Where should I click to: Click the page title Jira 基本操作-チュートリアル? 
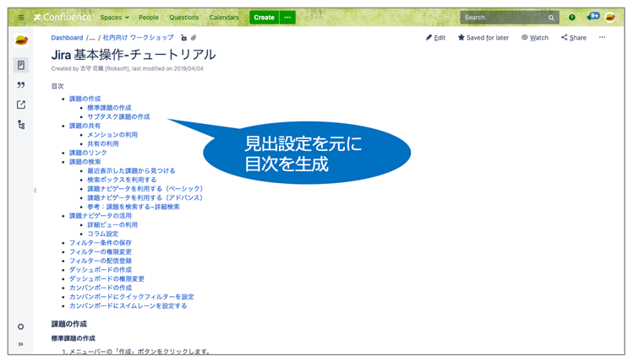(x=134, y=55)
